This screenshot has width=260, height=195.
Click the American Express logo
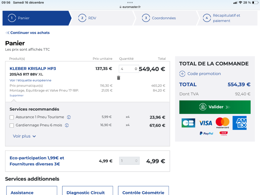coord(239,123)
